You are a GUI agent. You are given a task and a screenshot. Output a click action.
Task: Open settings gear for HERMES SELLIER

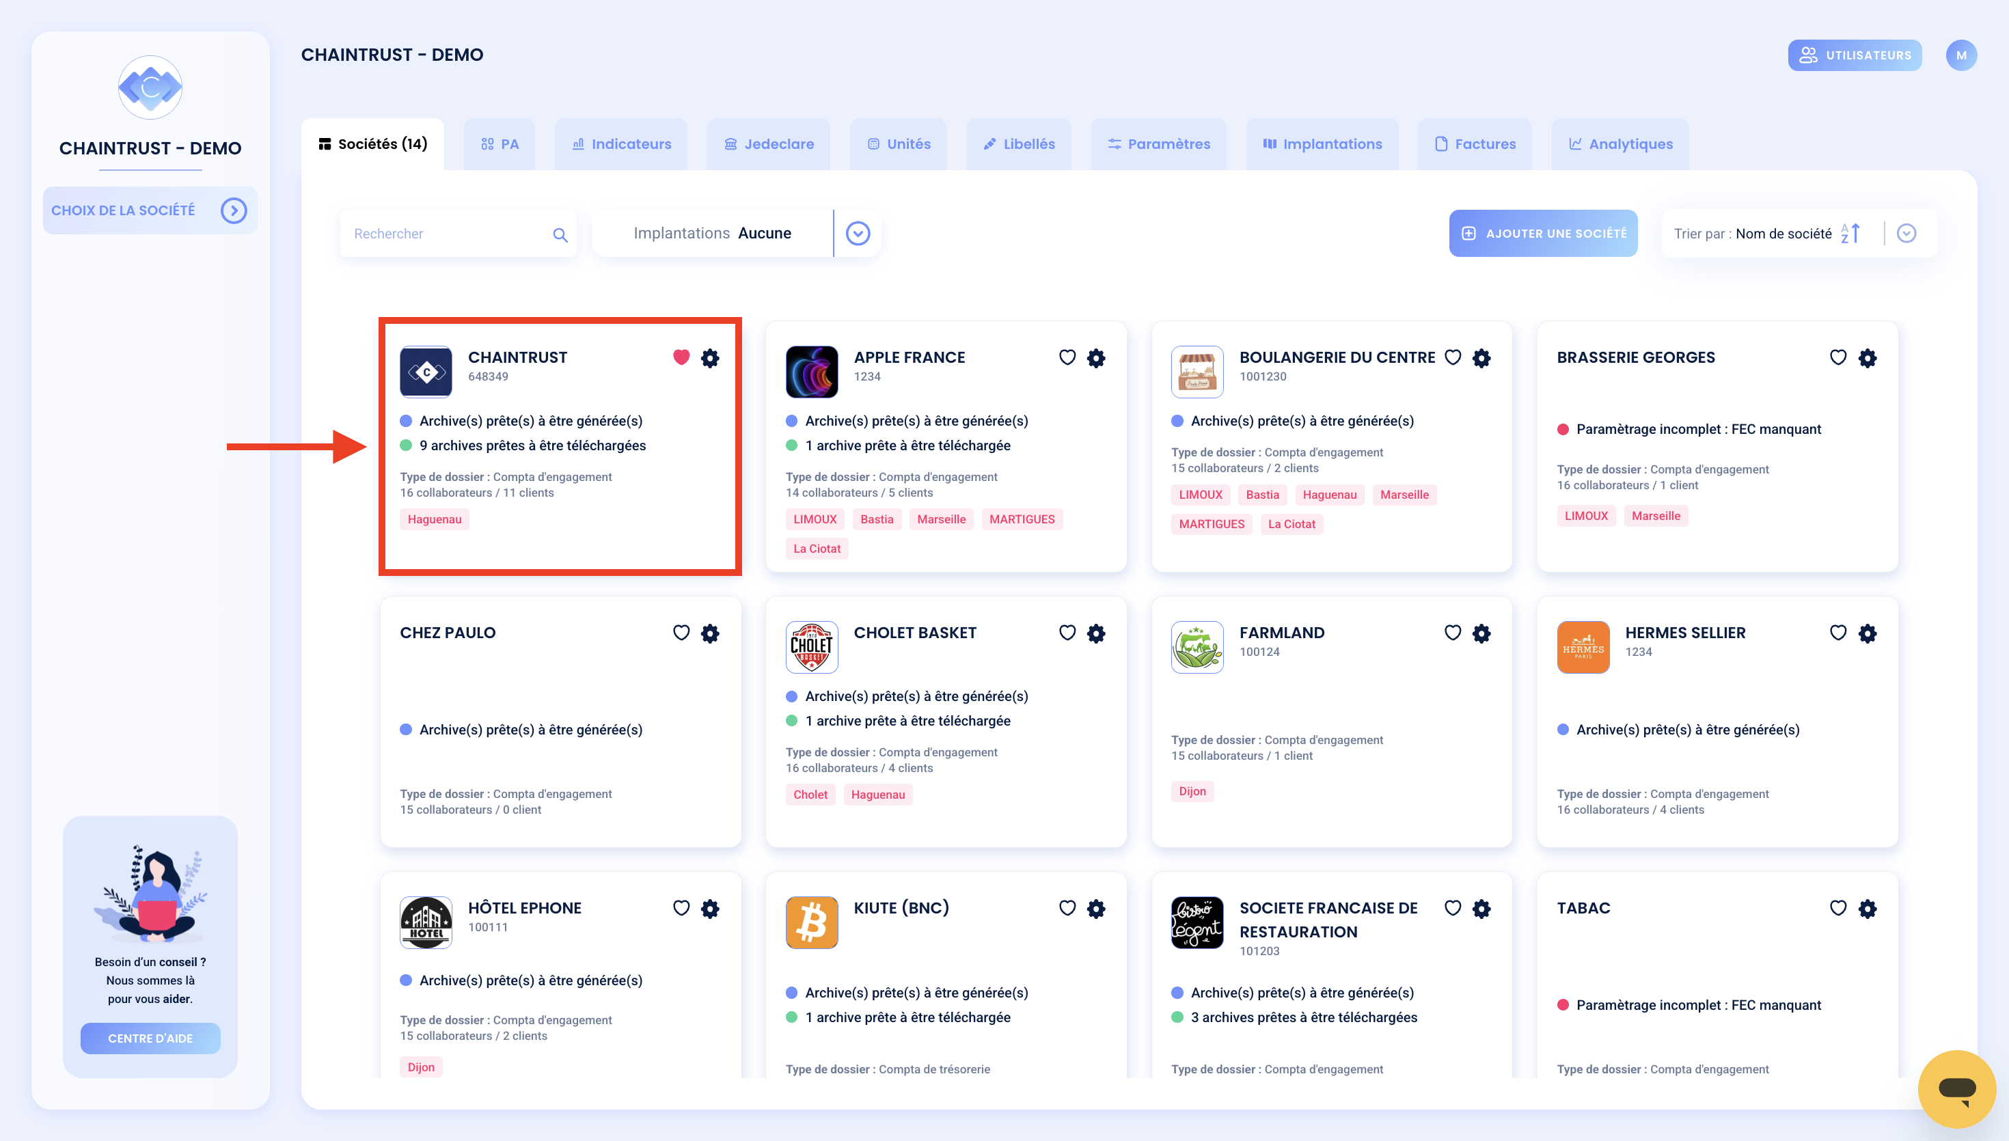pyautogui.click(x=1867, y=633)
